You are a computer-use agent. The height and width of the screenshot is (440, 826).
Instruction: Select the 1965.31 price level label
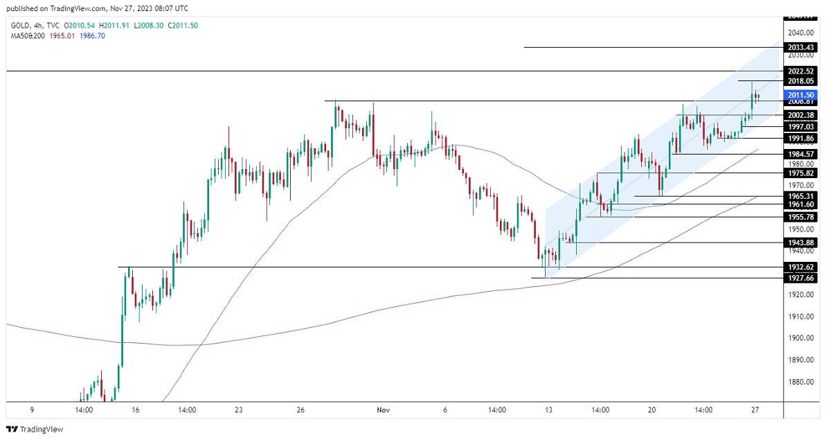[800, 197]
